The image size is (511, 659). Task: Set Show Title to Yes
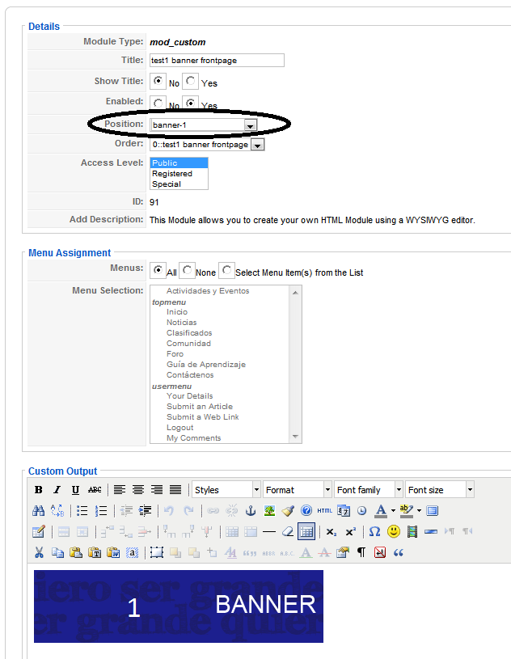point(190,81)
